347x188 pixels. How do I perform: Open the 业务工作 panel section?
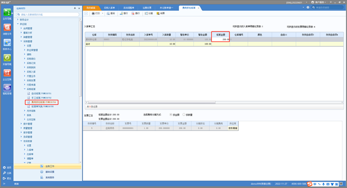click(x=47, y=166)
